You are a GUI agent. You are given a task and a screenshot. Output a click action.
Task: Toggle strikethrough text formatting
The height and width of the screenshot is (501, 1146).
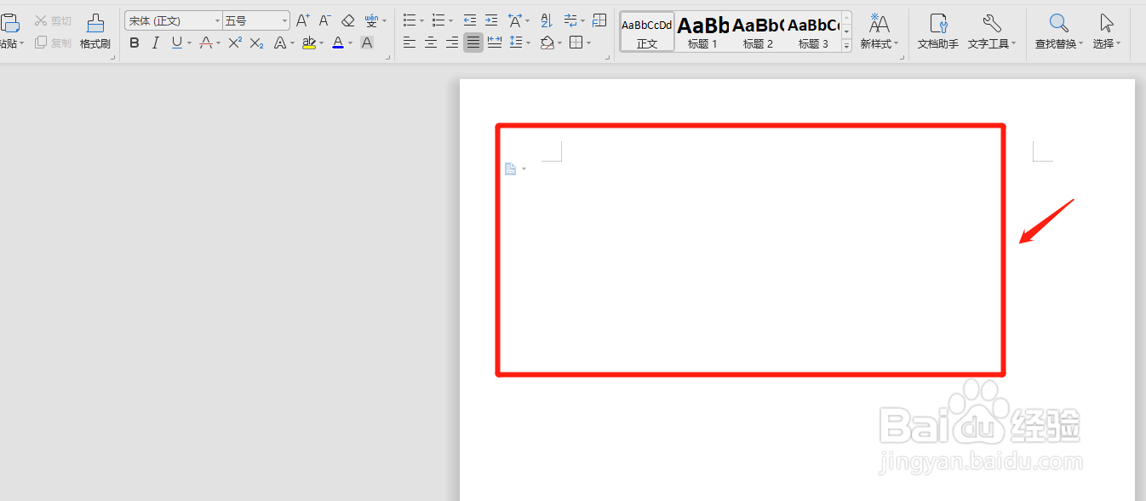point(205,43)
